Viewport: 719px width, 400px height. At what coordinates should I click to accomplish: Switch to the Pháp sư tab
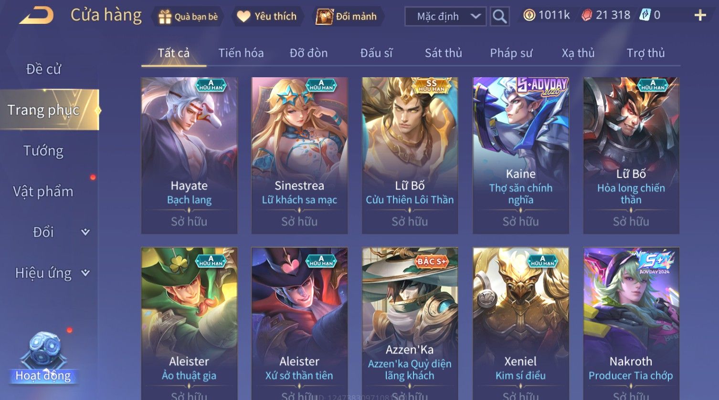511,53
